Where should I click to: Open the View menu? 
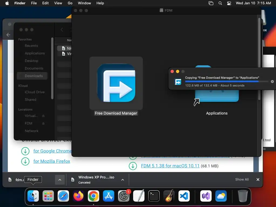(58, 3)
